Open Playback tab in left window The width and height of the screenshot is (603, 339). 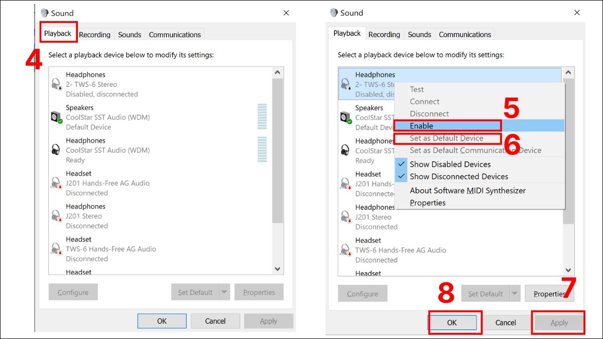tap(58, 33)
